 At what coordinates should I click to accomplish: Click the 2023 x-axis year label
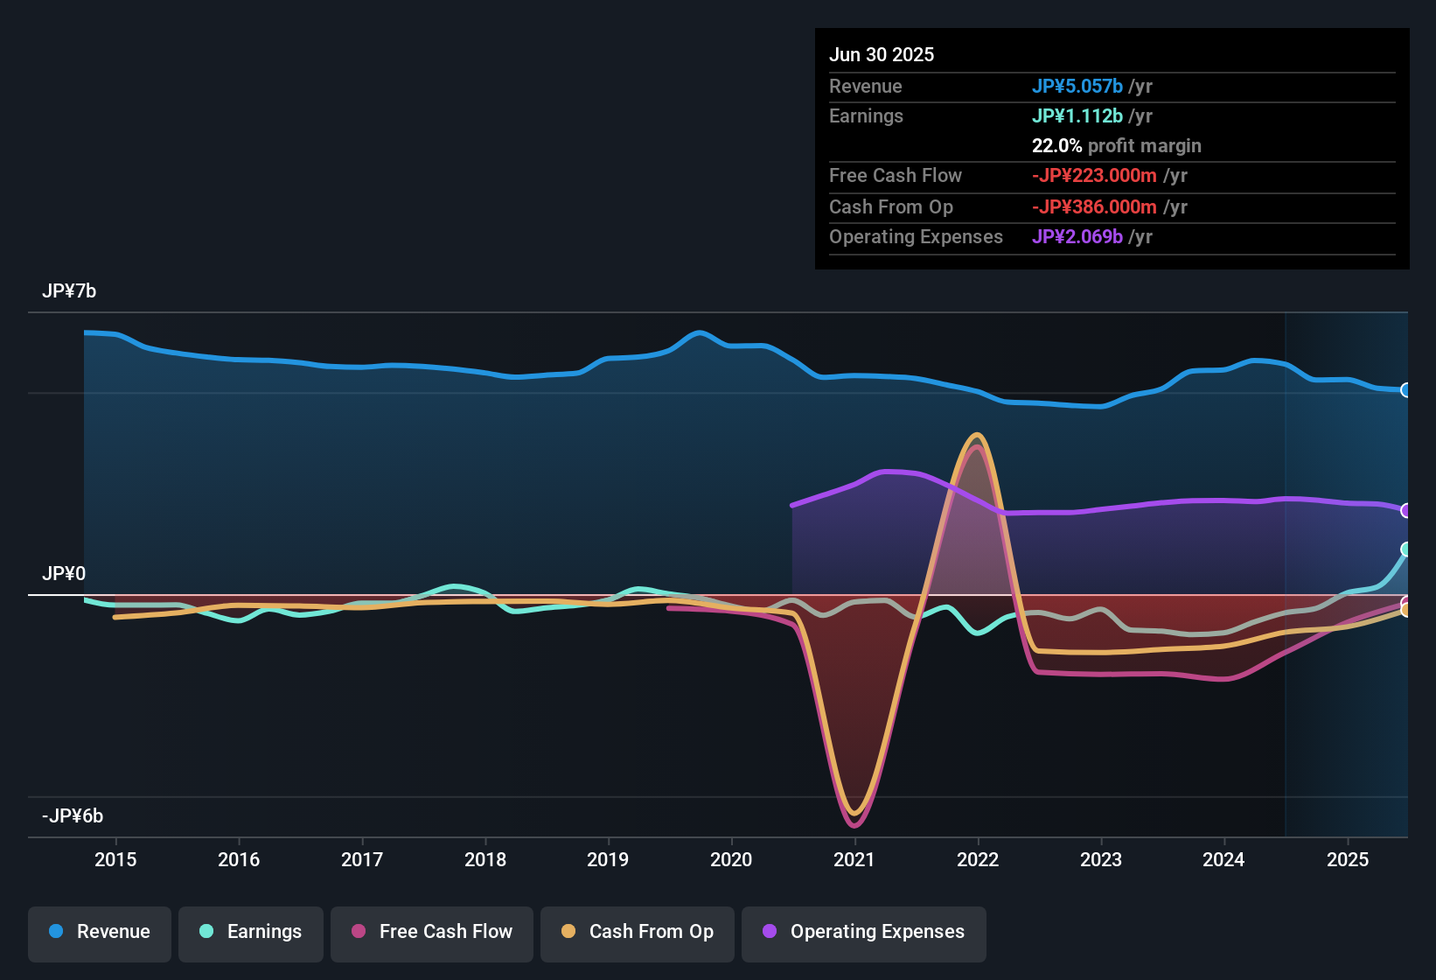pos(1101,860)
